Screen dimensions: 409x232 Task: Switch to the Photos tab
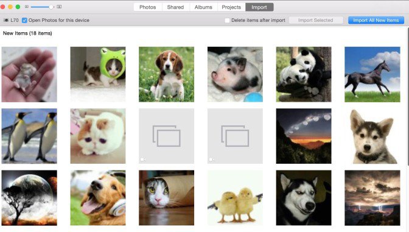click(148, 7)
